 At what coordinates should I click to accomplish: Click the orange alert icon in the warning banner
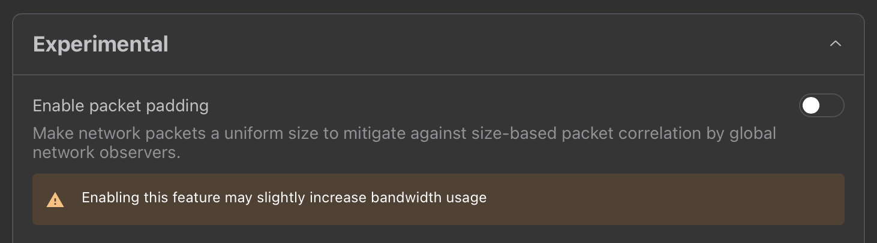tap(55, 200)
